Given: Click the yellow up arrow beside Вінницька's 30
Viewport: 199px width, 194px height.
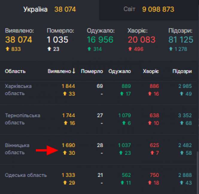Looking at the screenshot, I should point(64,153).
